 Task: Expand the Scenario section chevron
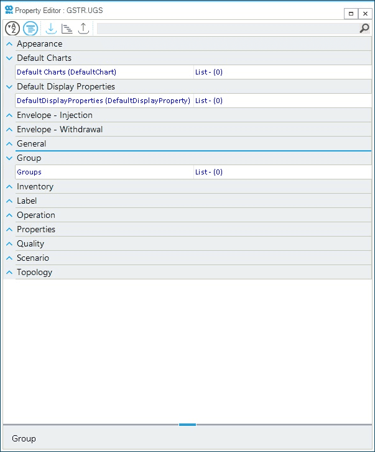tap(9, 258)
